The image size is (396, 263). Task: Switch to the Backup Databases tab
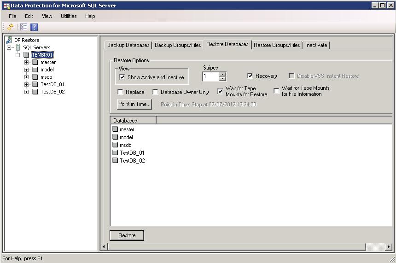click(x=128, y=45)
